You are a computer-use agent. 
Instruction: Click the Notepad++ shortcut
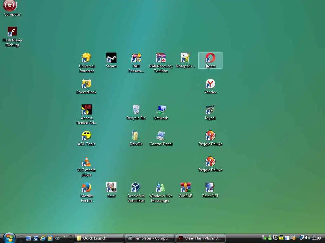pos(185,60)
